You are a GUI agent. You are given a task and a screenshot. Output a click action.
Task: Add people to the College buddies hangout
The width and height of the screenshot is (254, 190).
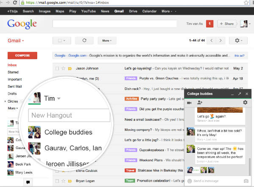tap(200, 103)
